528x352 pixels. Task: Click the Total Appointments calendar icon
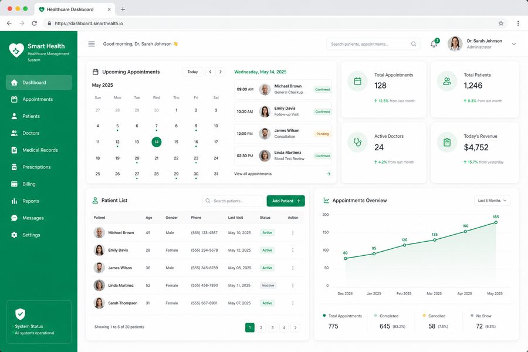pyautogui.click(x=358, y=81)
